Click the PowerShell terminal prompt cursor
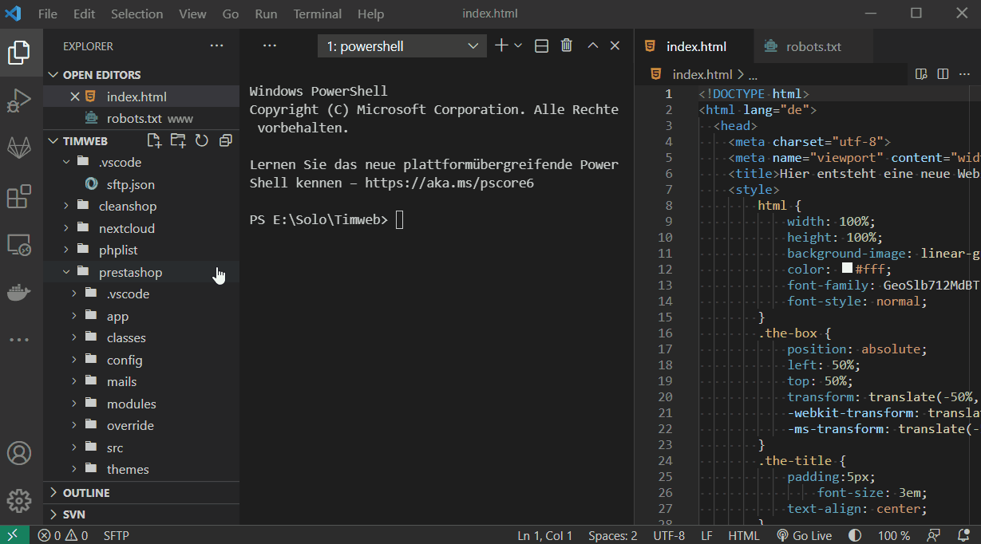 tap(400, 220)
